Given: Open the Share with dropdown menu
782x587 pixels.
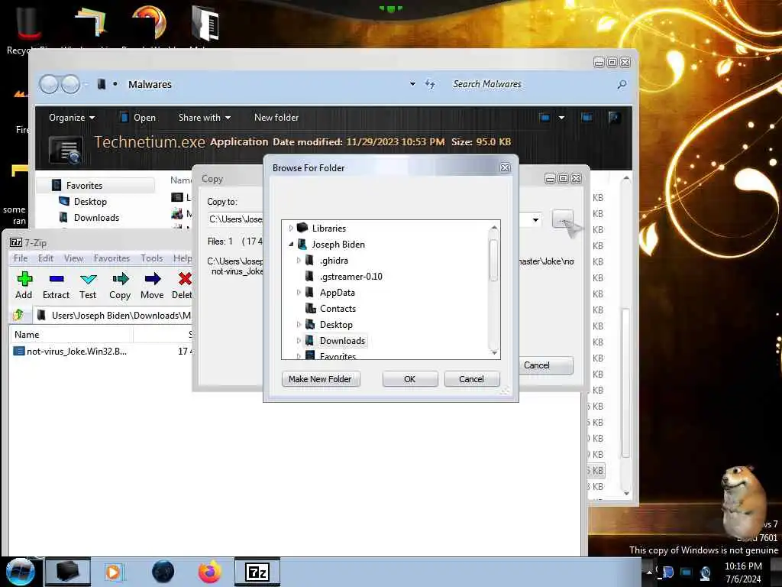Looking at the screenshot, I should pos(205,117).
